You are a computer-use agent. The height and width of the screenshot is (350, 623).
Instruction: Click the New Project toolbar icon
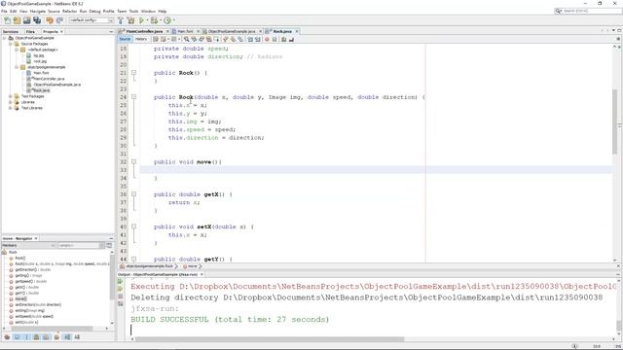coord(17,19)
